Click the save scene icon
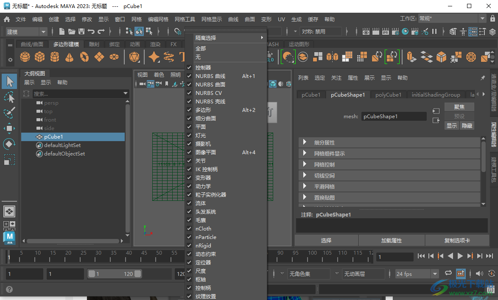Image resolution: width=498 pixels, height=300 pixels. click(x=81, y=31)
